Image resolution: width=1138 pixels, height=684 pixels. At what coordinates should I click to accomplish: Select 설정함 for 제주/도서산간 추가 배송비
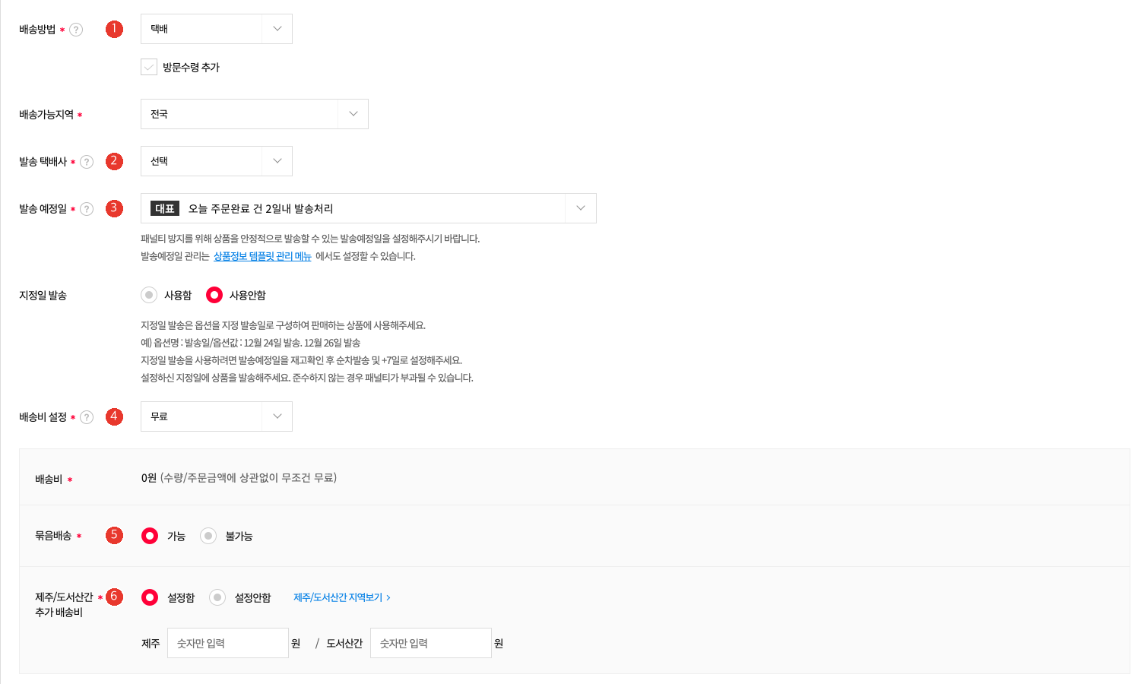click(x=150, y=597)
